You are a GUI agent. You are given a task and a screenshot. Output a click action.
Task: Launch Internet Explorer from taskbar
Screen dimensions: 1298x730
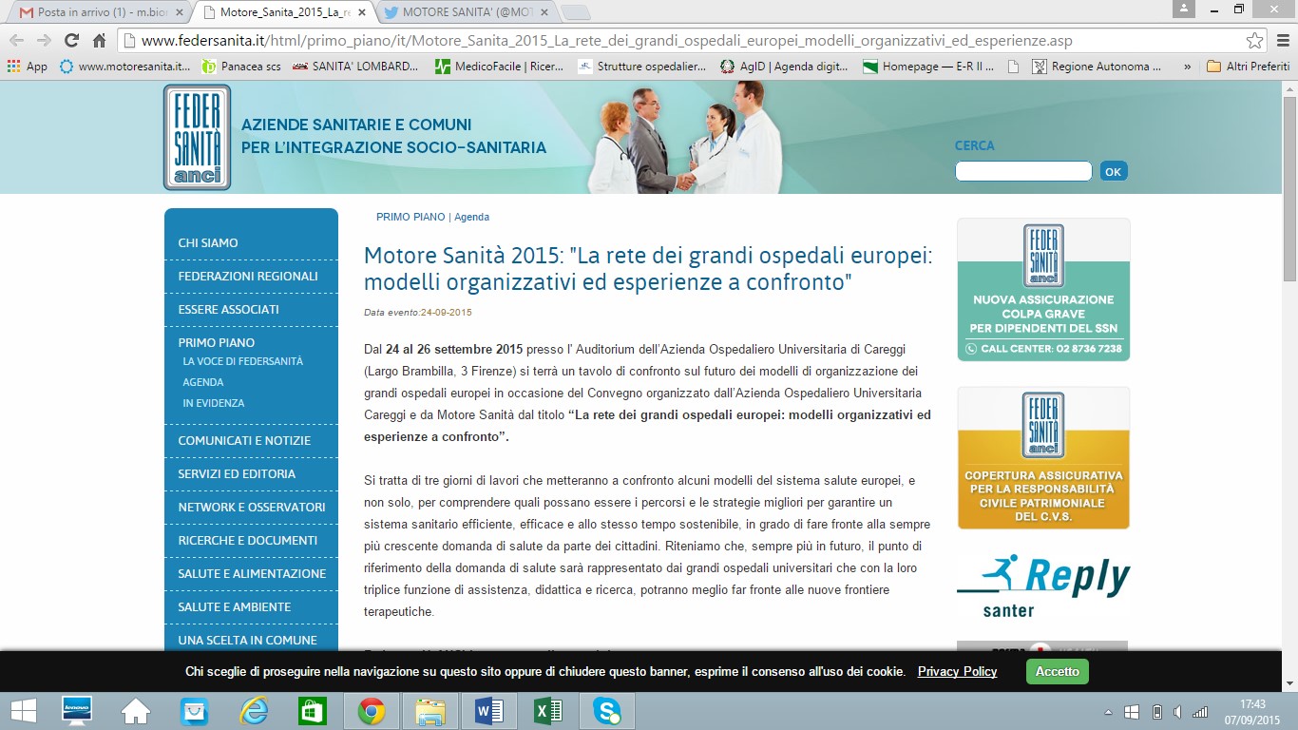(x=254, y=711)
